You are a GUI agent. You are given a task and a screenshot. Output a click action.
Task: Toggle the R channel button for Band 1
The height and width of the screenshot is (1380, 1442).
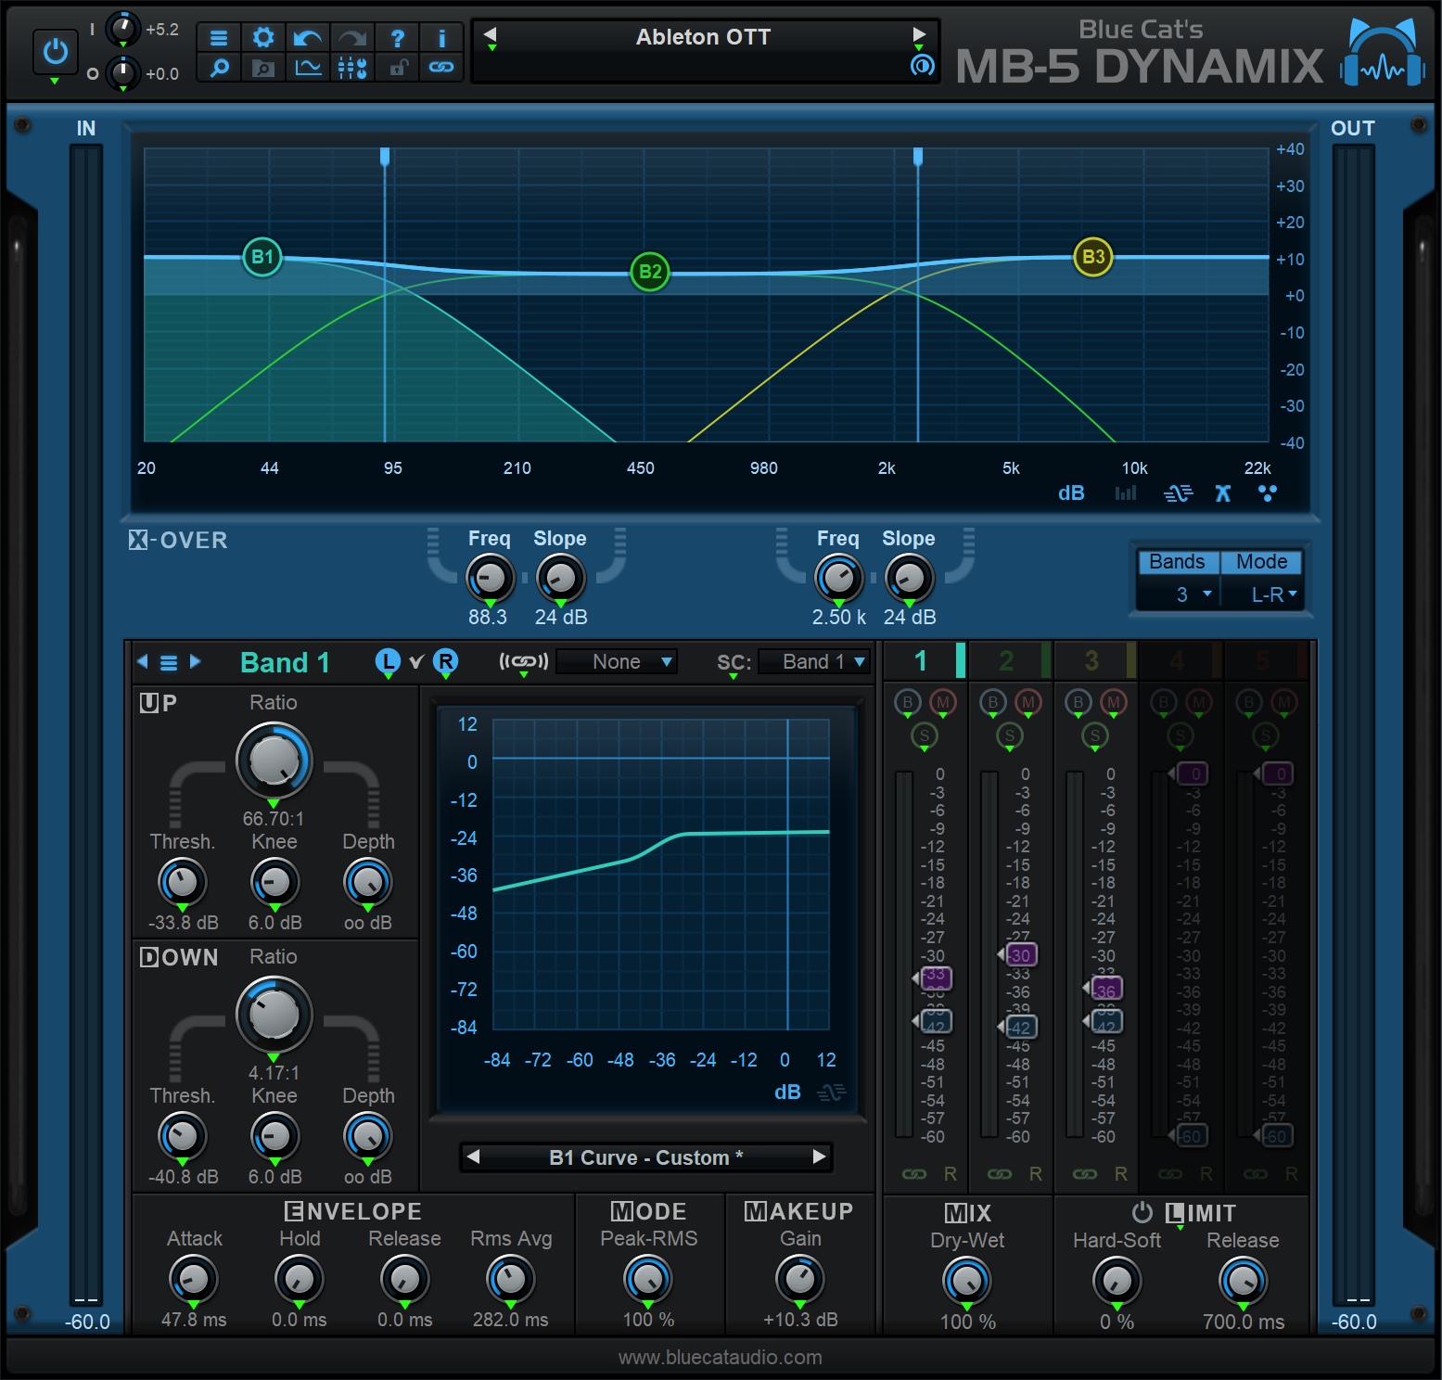pyautogui.click(x=446, y=661)
